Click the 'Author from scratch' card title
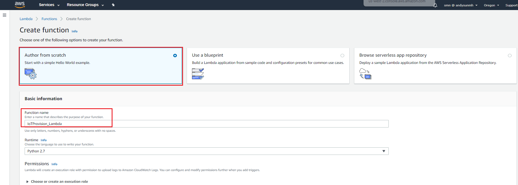This screenshot has height=185, width=518. point(45,55)
